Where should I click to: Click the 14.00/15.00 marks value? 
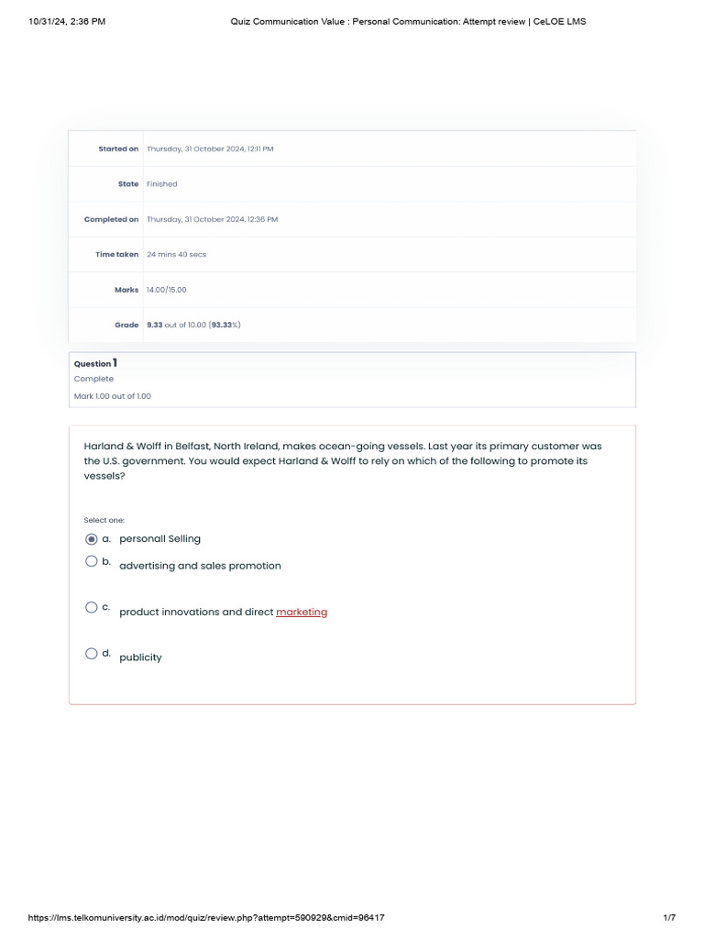[x=166, y=290]
